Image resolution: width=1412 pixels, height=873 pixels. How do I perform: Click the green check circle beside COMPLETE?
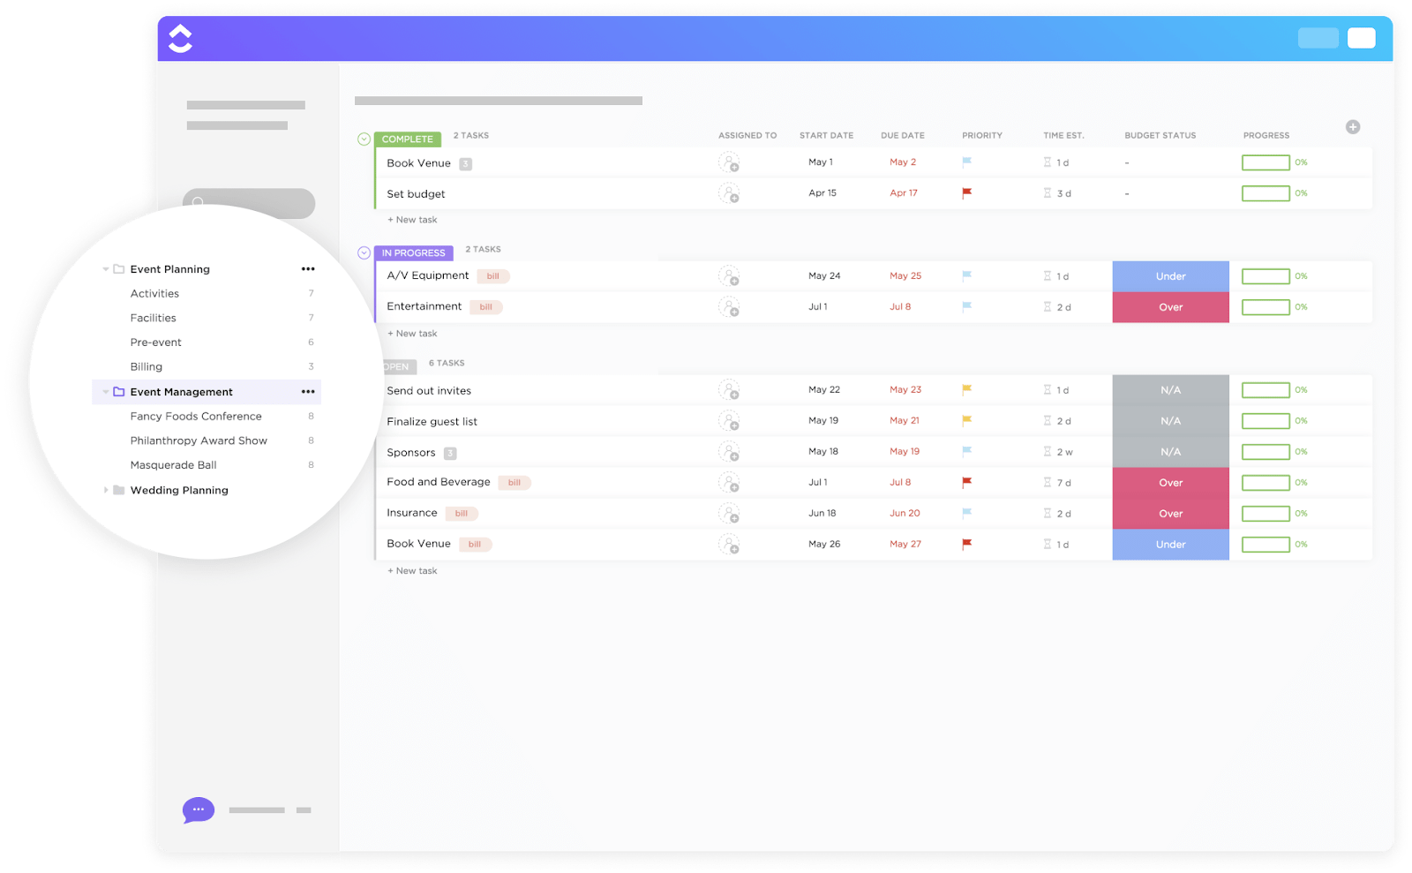pos(364,139)
